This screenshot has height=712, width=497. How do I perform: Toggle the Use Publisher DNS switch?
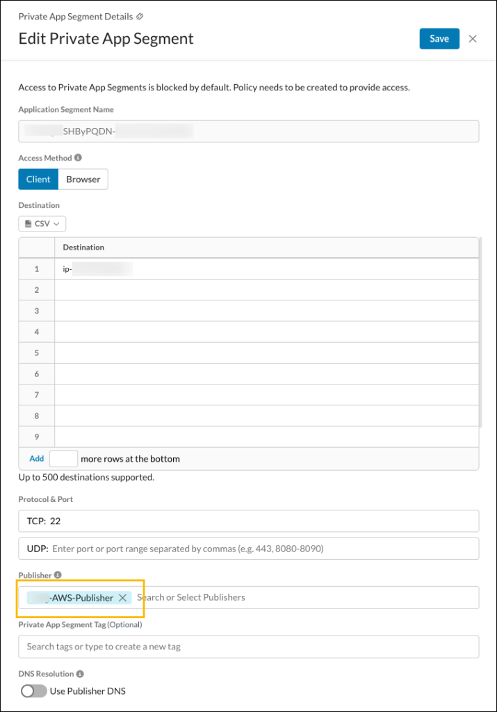(33, 691)
